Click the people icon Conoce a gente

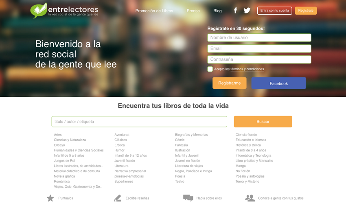click(x=250, y=198)
